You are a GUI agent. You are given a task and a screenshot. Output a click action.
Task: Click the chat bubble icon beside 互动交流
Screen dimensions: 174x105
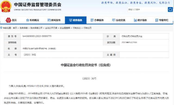(x=114, y=20)
